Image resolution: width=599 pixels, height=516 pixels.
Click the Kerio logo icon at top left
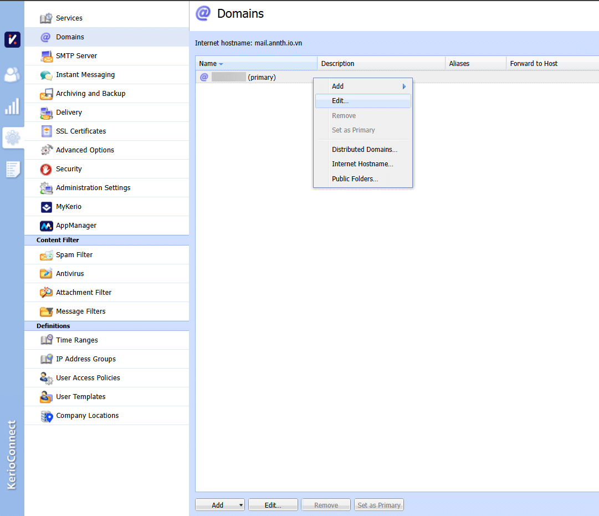[12, 40]
